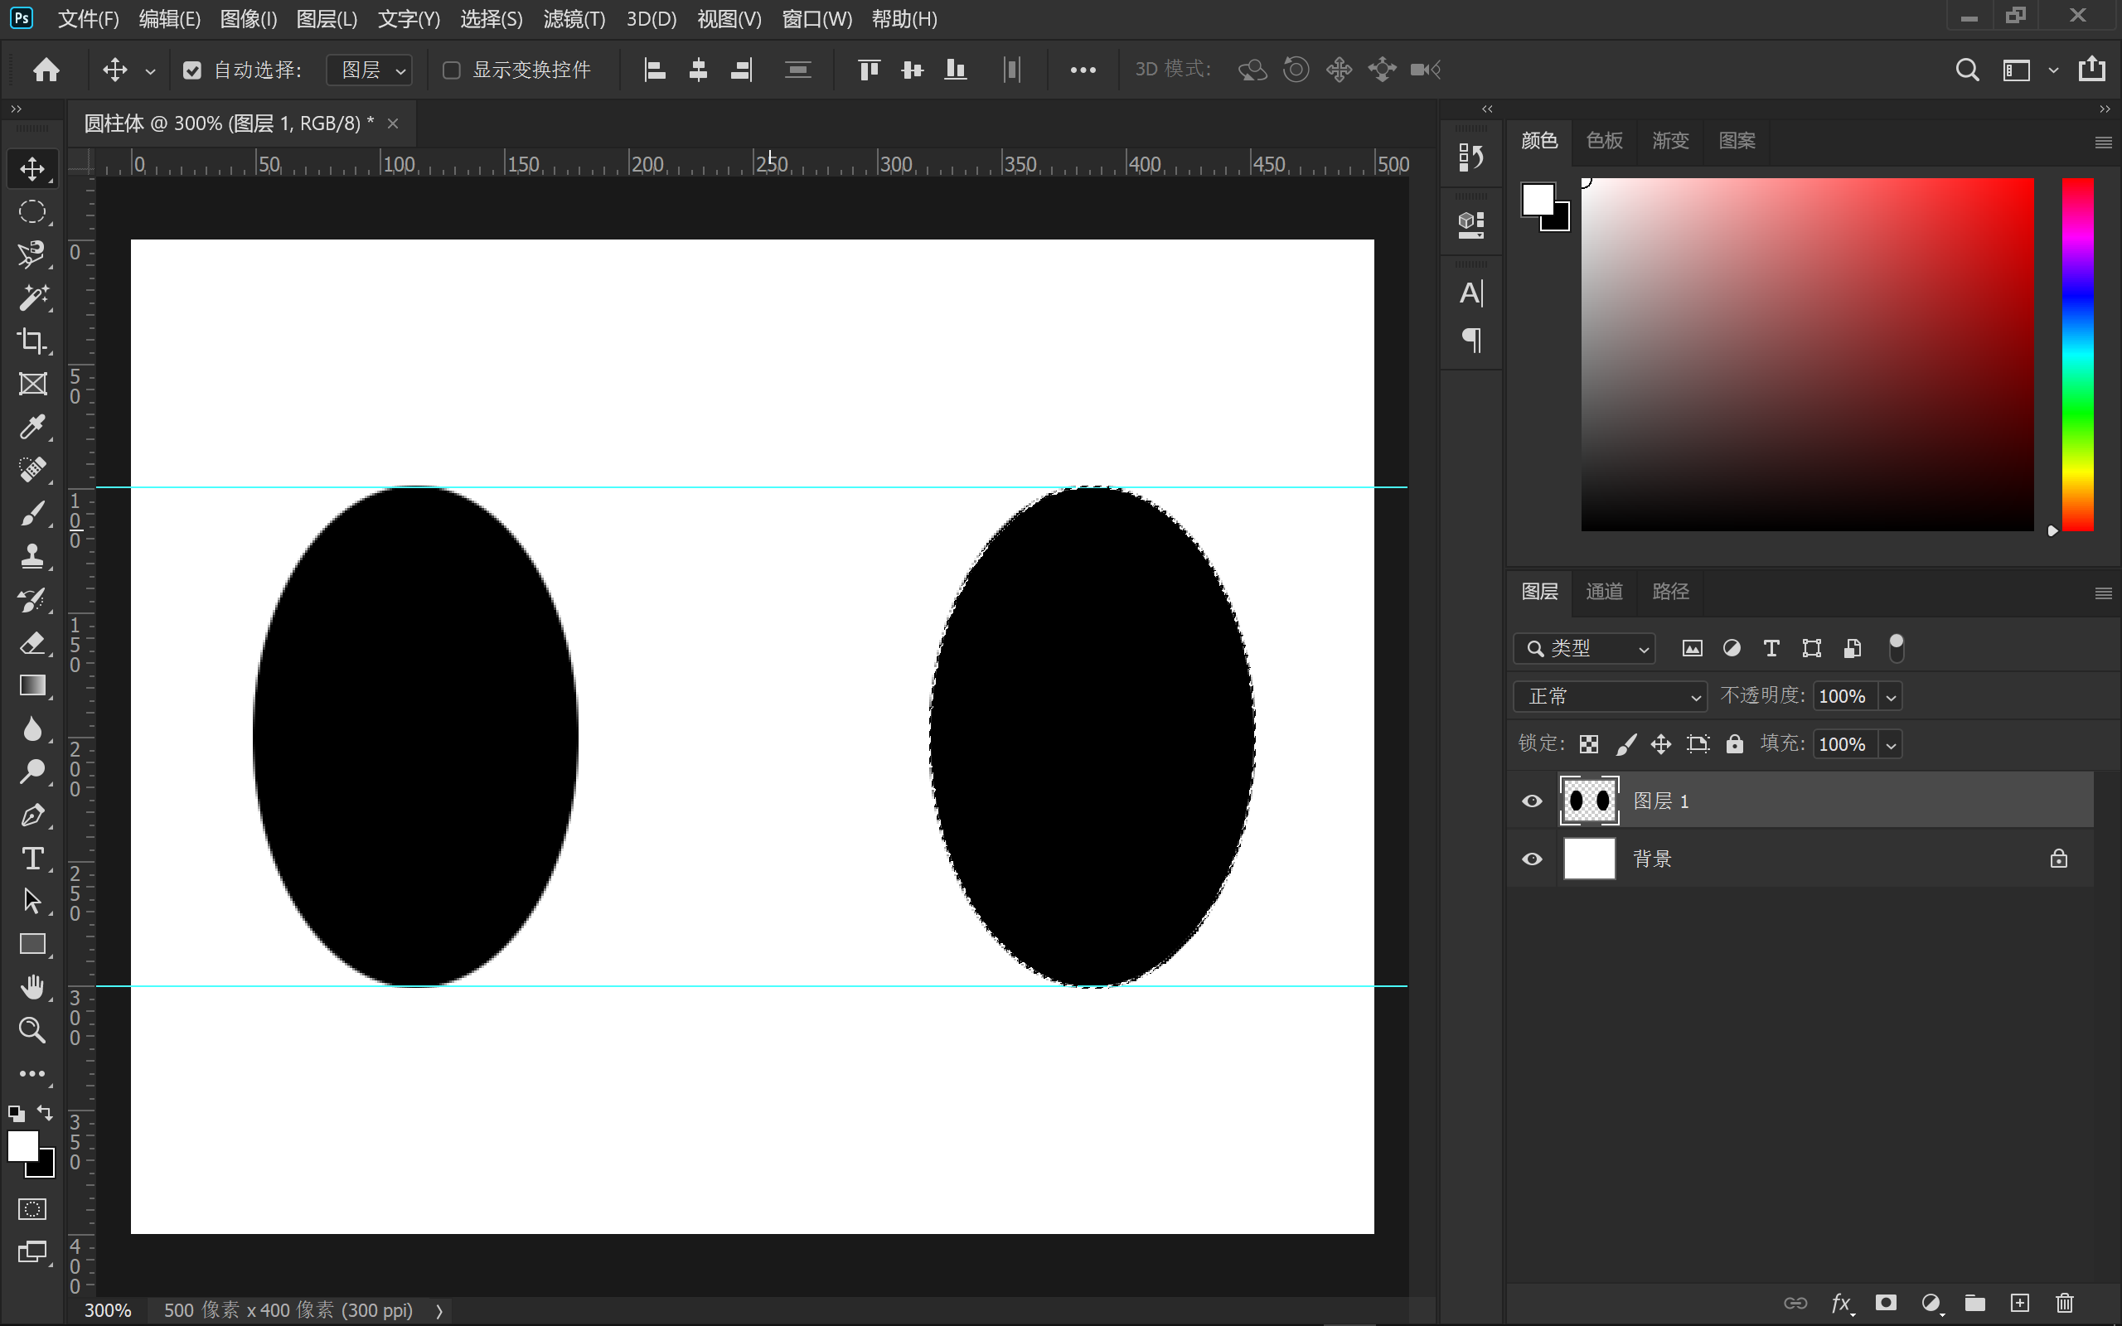Screen dimensions: 2122x1326
Task: Click the Share image icon
Action: pyautogui.click(x=2092, y=69)
